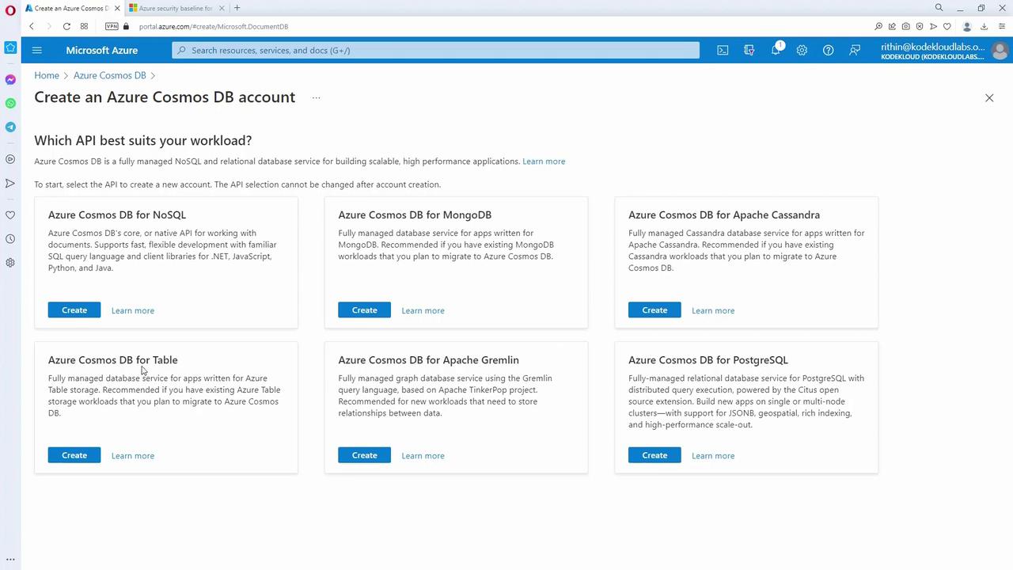Open Learn more for Apache Cassandra
Viewport: 1013px width, 570px height.
(713, 310)
